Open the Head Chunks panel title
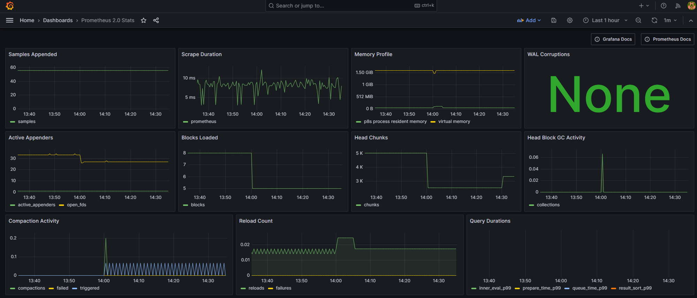Screen dimensions: 697x298 point(371,138)
